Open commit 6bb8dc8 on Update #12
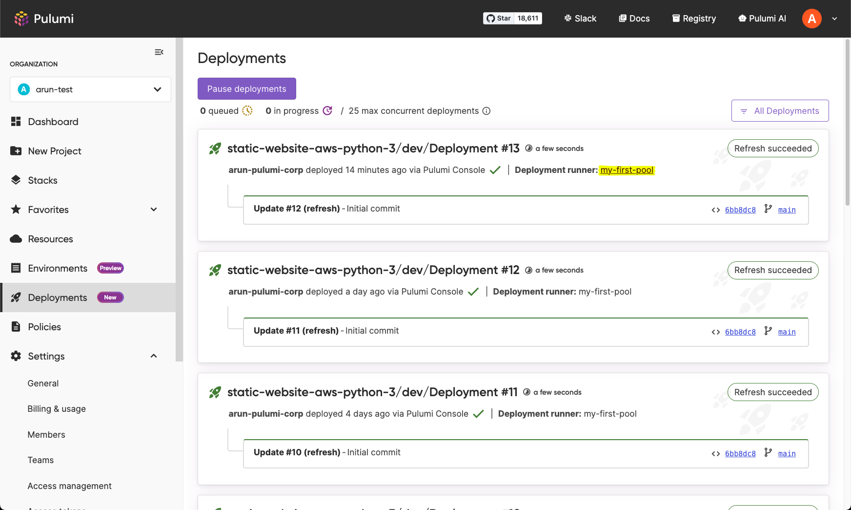The image size is (851, 510). click(x=740, y=210)
